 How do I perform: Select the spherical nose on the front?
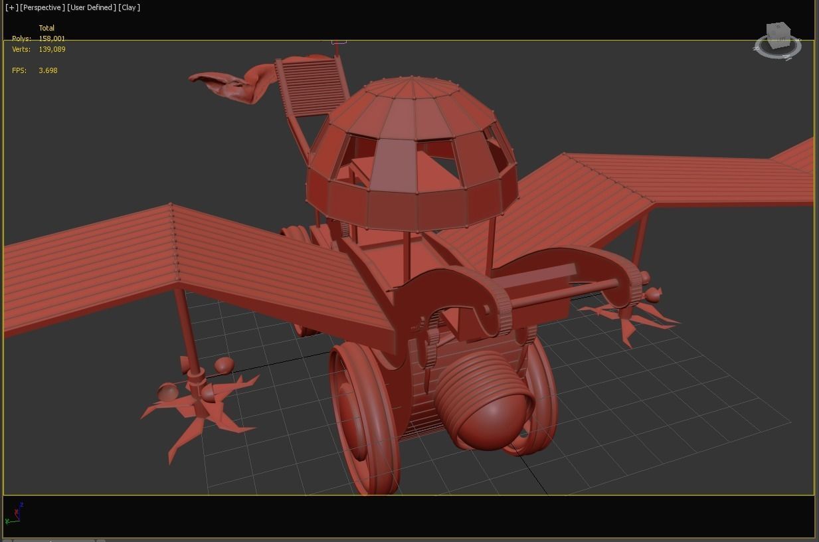493,420
